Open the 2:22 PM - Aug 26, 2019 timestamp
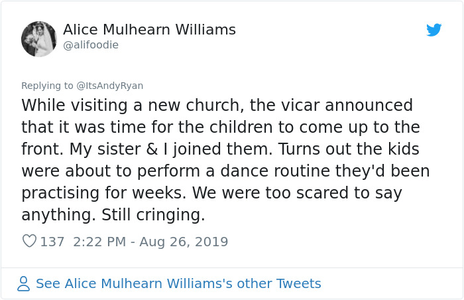 149,242
